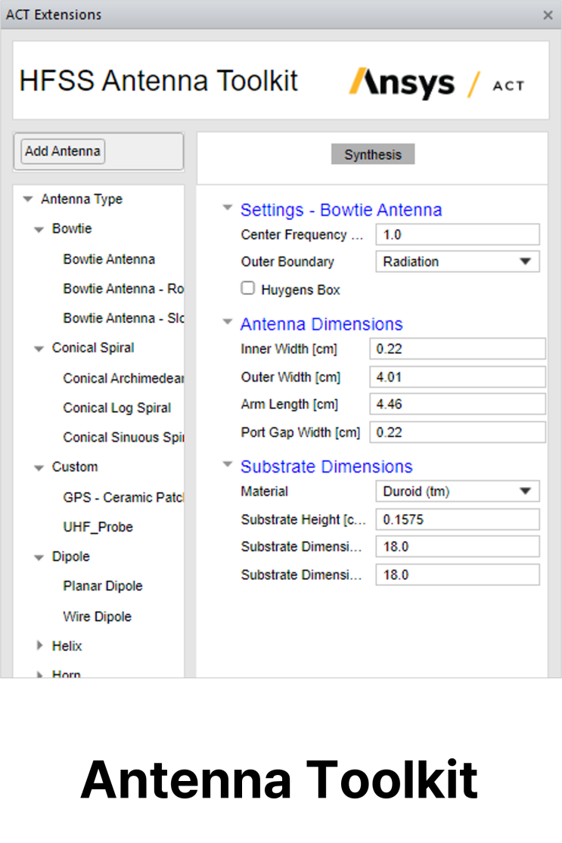
Task: Click the Synthesis button
Action: (373, 154)
